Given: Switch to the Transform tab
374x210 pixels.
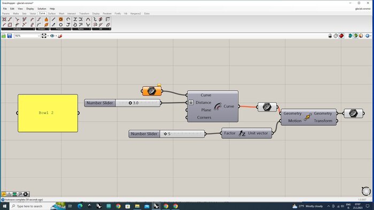Looking at the screenshot, I should 84,13.
